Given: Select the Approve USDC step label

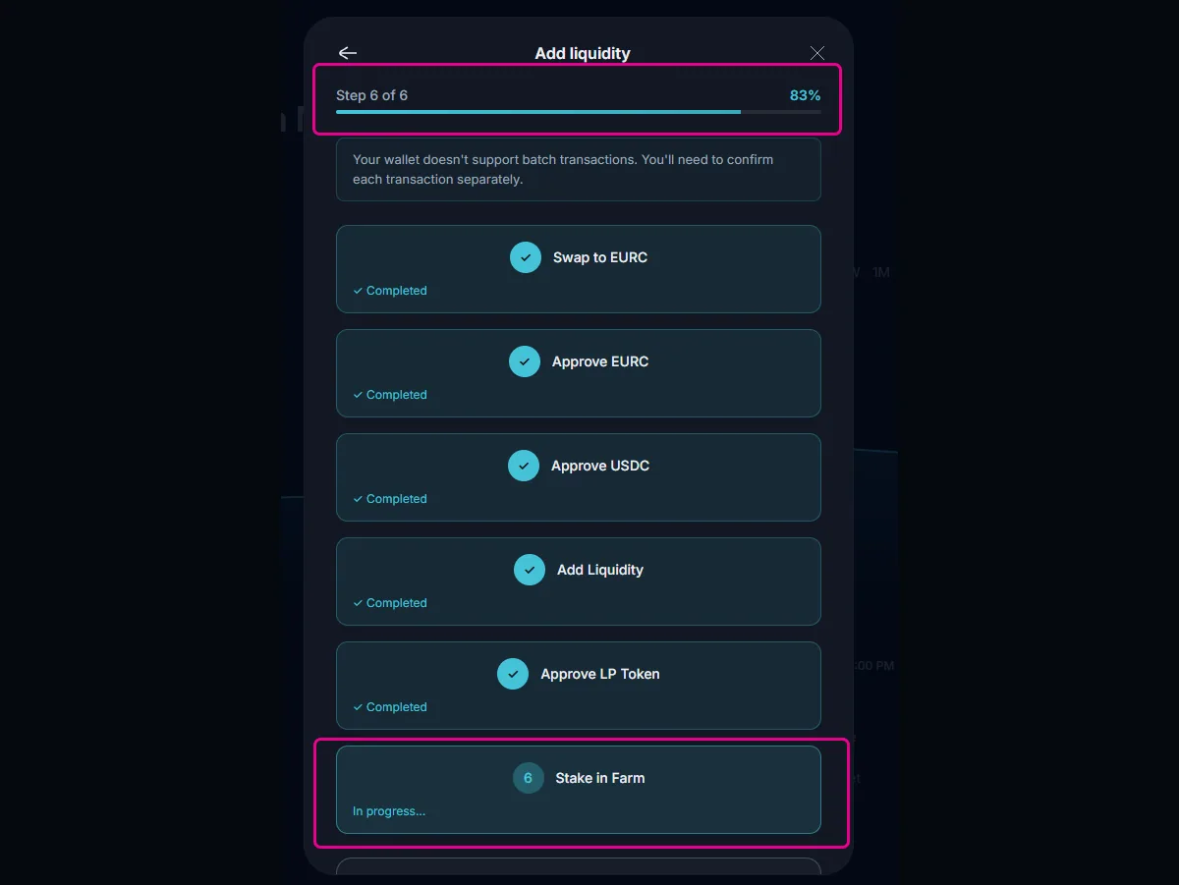Looking at the screenshot, I should coord(600,466).
